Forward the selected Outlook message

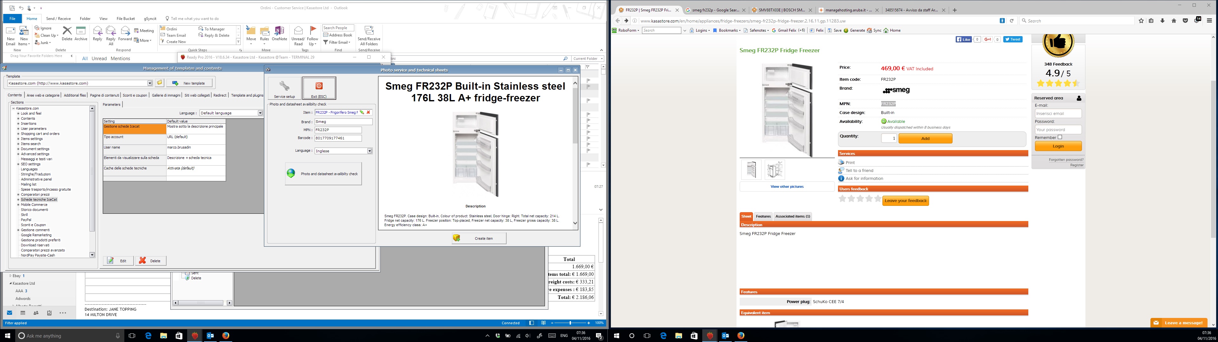[x=125, y=34]
